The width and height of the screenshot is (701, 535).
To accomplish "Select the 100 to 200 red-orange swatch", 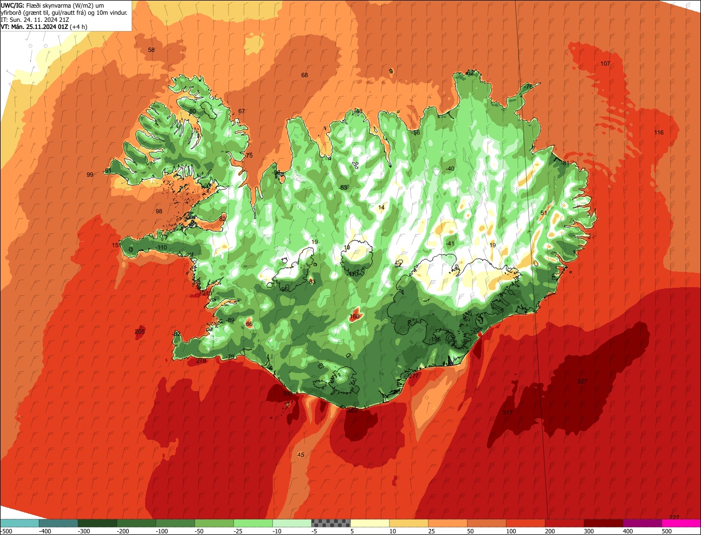I will coord(525,522).
